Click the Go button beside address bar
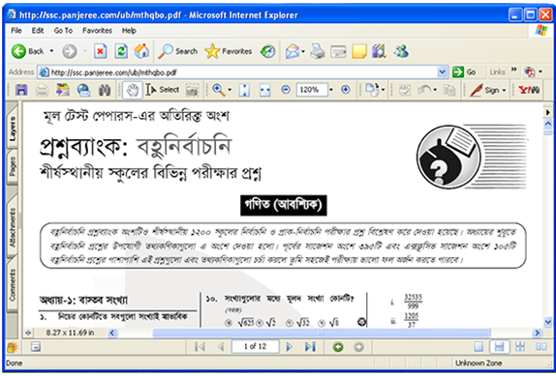The width and height of the screenshot is (556, 376). tap(464, 72)
